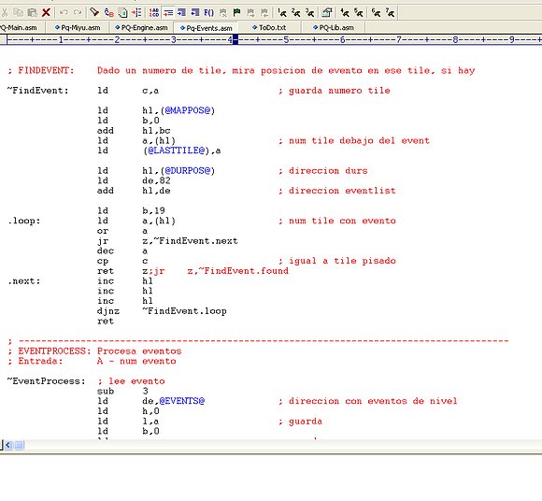Click the 'sub' instruction

click(x=106, y=391)
